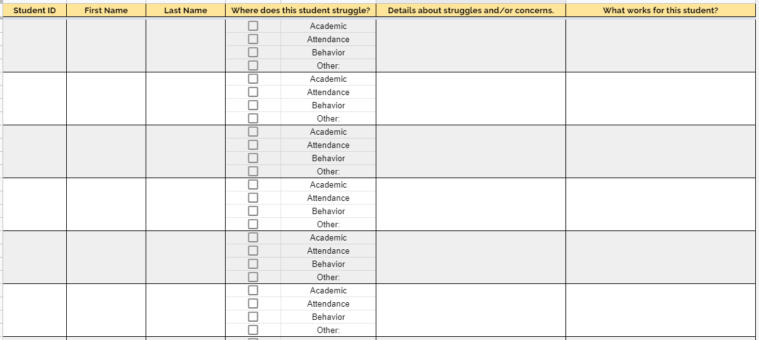Viewport: 759px width, 340px height.
Task: Toggle Behavior checkbox for first student
Action: coord(253,52)
